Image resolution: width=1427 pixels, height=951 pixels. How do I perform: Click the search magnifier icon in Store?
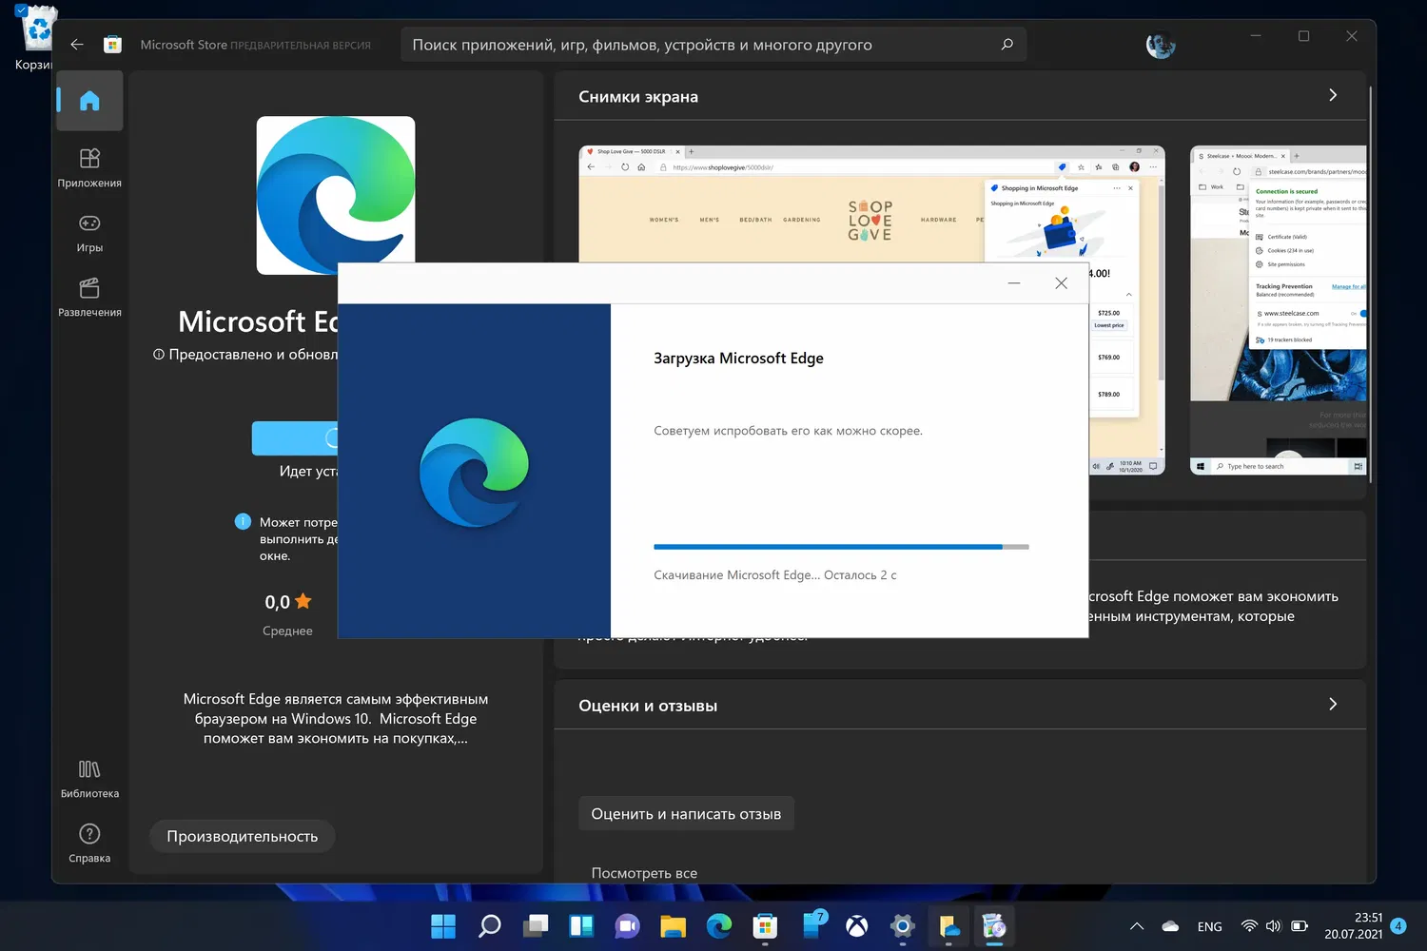point(1007,45)
